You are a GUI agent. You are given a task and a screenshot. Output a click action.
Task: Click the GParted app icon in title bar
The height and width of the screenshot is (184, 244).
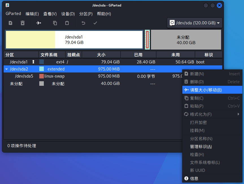[7, 5]
